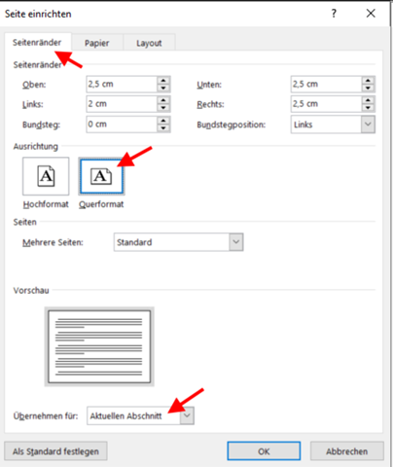
Task: Open the Seitenränder tab
Action: (37, 42)
